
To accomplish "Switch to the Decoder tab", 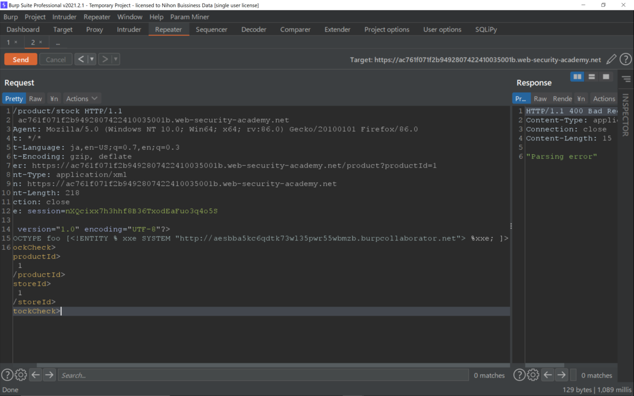I will pos(254,30).
